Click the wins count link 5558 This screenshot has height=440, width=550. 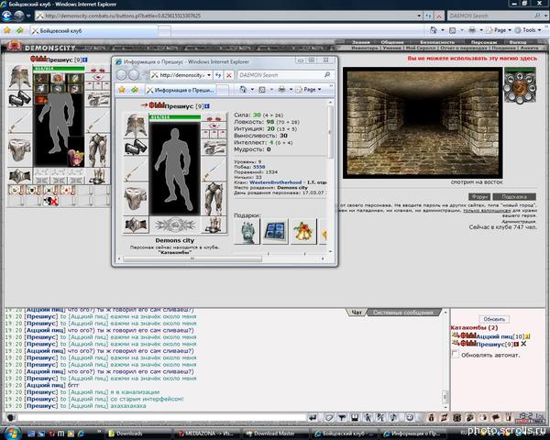pyautogui.click(x=258, y=167)
